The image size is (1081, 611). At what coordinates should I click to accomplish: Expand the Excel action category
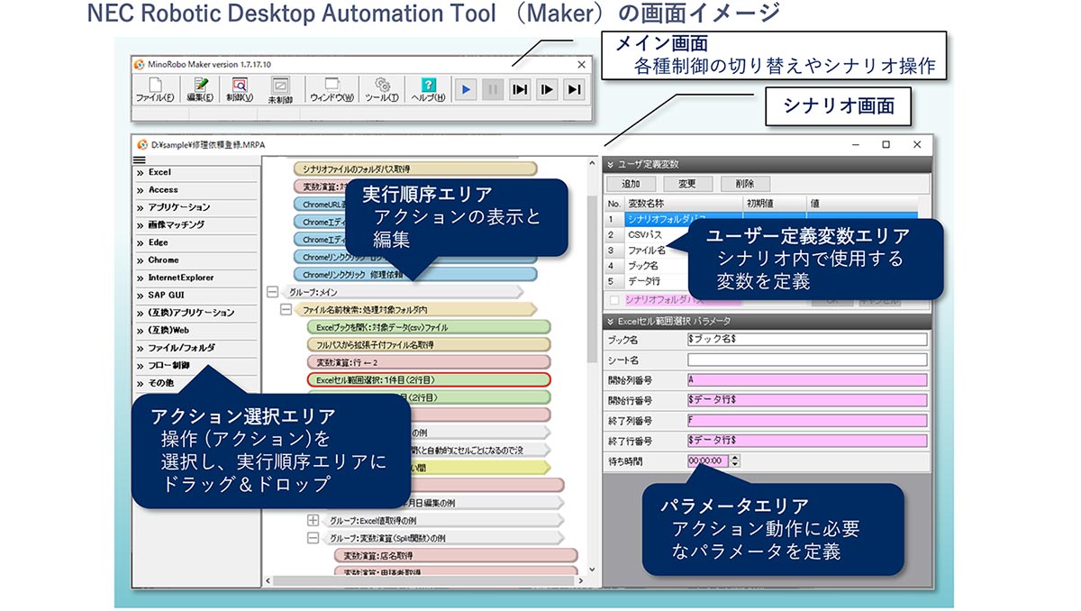point(194,172)
